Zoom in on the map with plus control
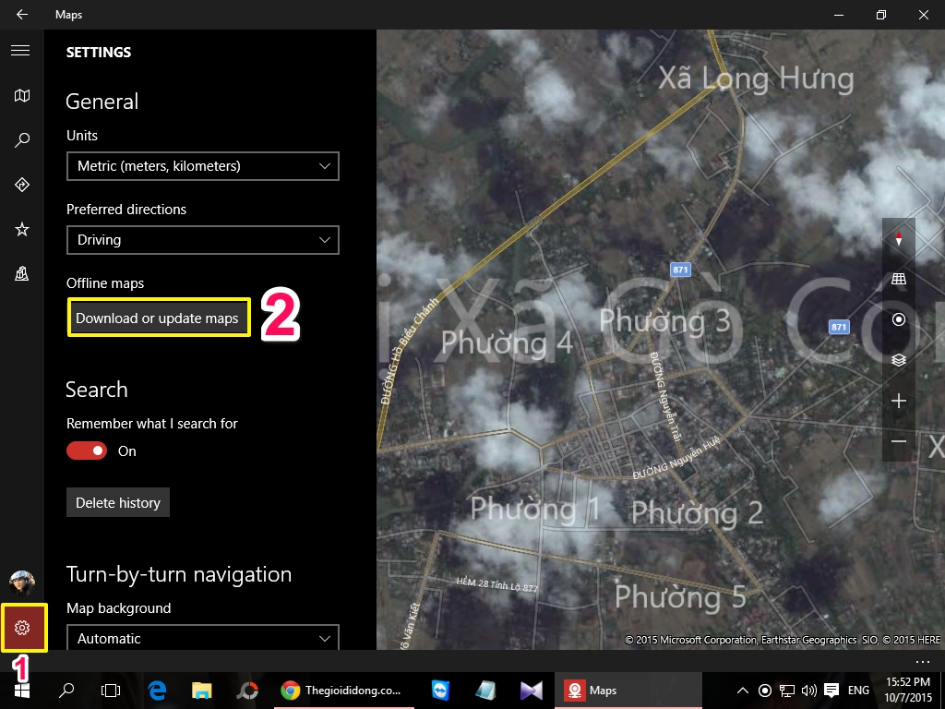 click(898, 401)
